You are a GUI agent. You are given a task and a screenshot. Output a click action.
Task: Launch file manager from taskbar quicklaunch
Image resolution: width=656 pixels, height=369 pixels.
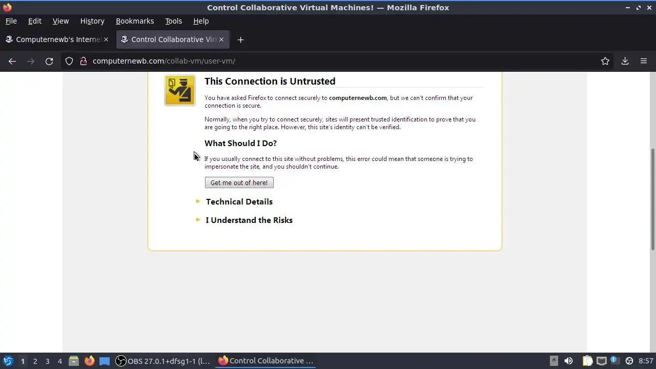[74, 361]
